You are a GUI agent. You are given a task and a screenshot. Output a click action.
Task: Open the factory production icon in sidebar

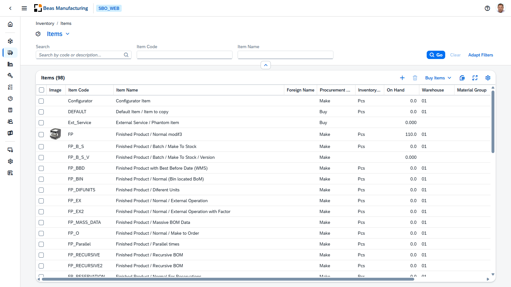point(10,64)
